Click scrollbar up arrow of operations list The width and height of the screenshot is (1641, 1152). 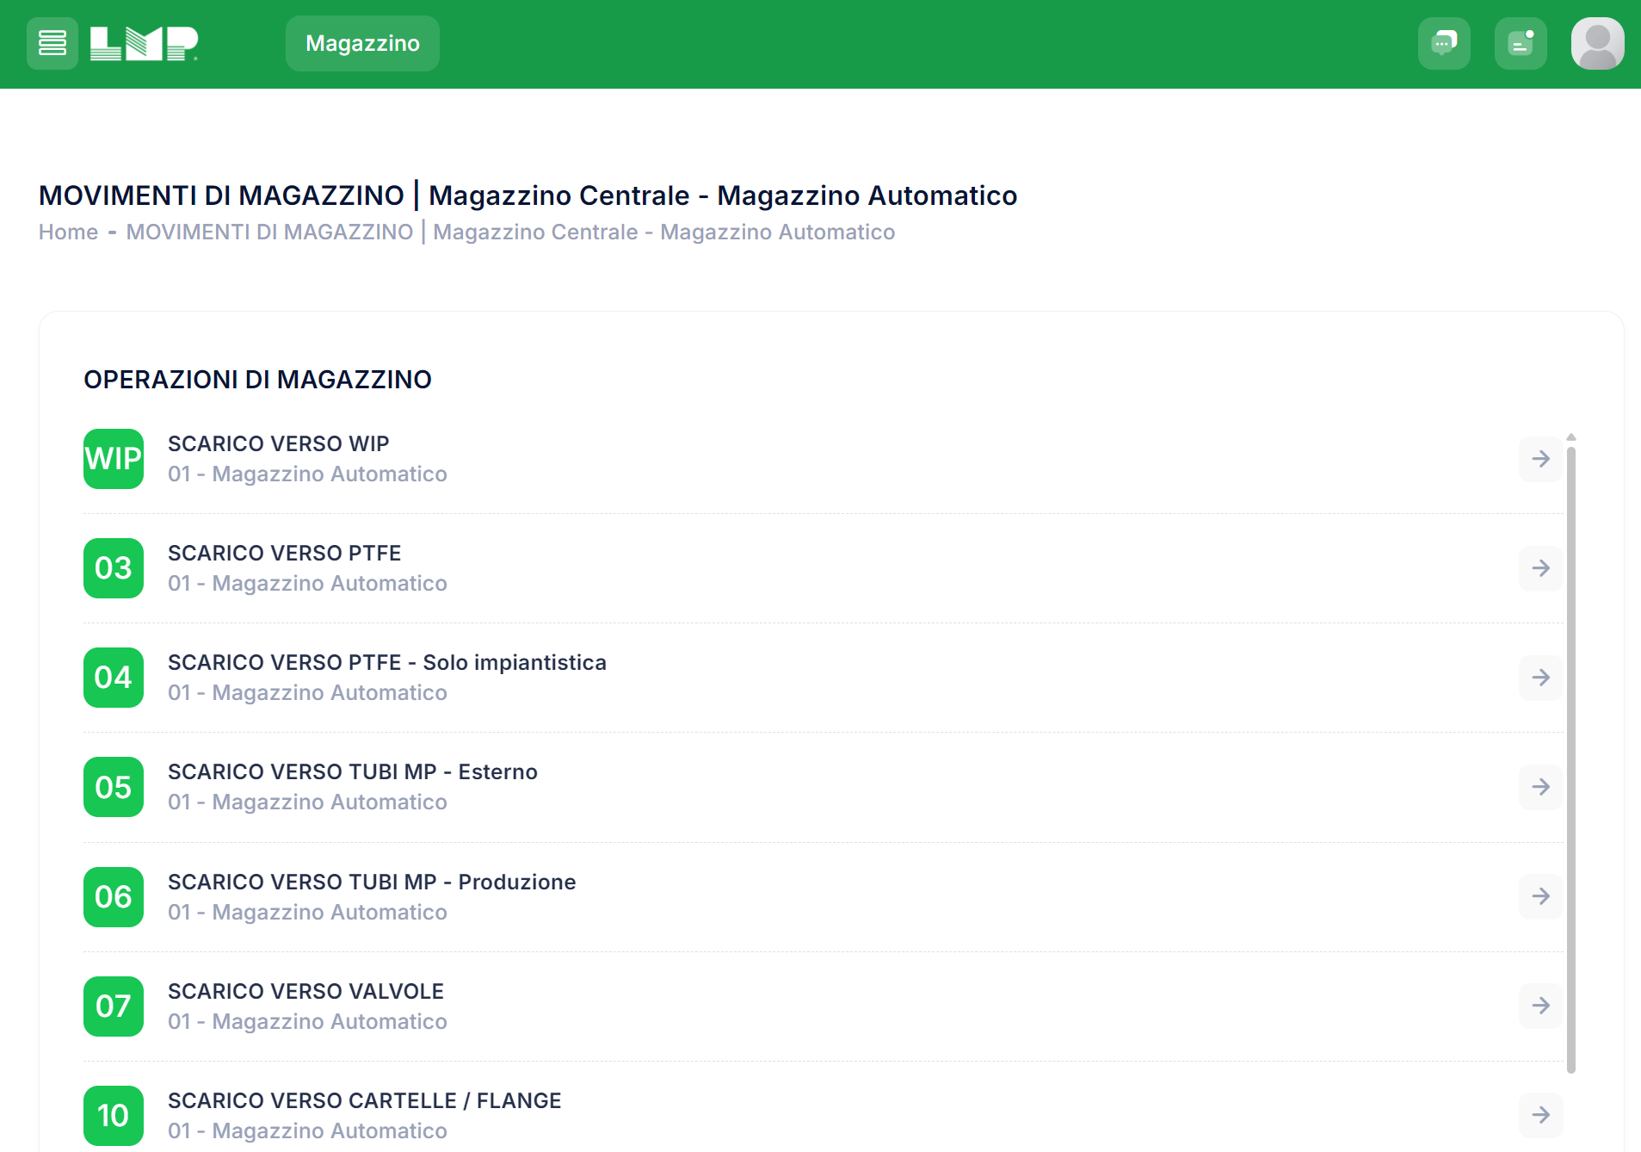tap(1571, 437)
